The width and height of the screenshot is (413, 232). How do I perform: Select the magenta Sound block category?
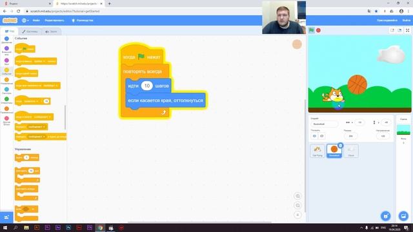point(6,62)
